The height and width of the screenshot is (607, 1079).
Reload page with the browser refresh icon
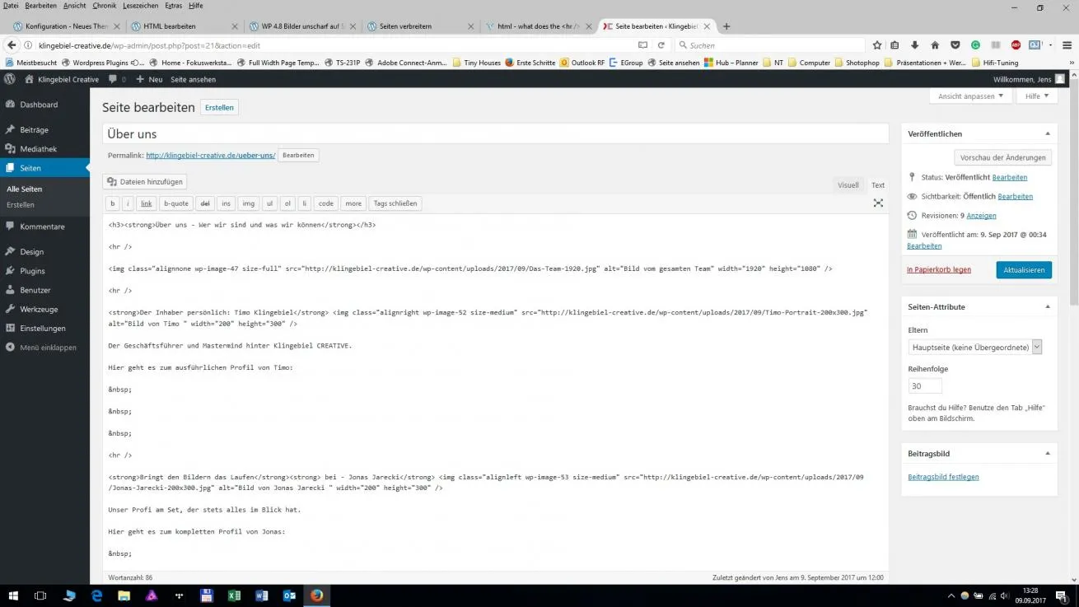(x=661, y=45)
